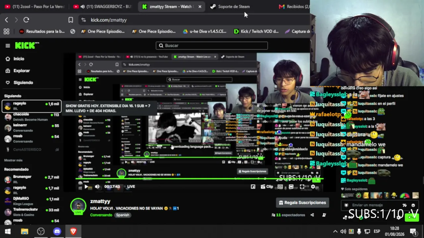Open the u-he Diva bookmark
The image size is (424, 238).
tap(204, 31)
